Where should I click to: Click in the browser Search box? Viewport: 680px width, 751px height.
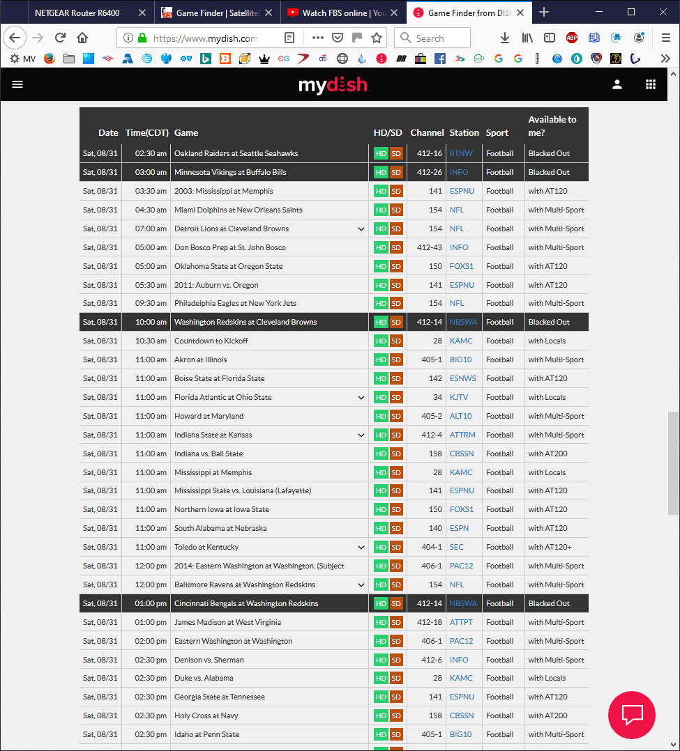pos(432,38)
